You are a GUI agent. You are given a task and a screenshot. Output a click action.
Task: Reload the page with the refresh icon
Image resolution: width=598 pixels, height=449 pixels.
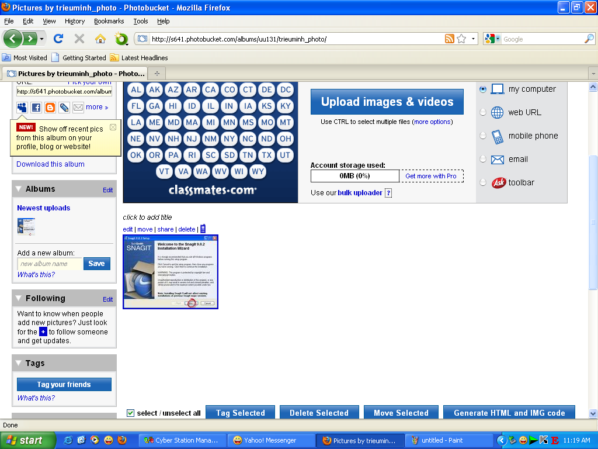(x=58, y=39)
